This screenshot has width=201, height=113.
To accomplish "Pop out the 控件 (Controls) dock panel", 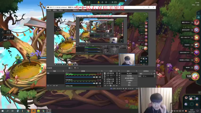I will [136, 71].
